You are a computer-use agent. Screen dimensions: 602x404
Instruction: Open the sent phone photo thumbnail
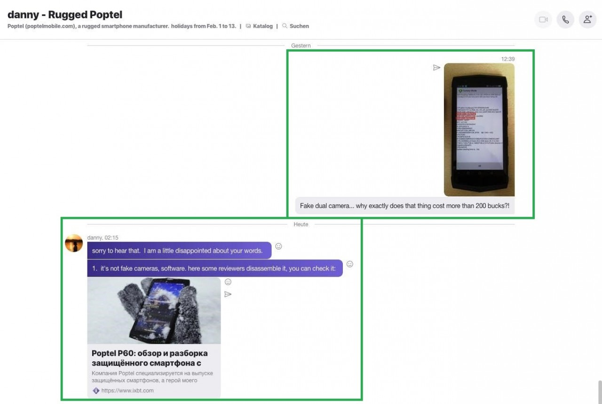point(479,130)
